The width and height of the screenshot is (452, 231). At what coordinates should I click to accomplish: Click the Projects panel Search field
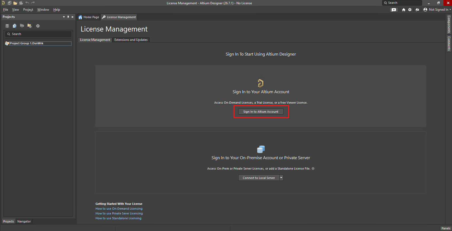pos(38,34)
